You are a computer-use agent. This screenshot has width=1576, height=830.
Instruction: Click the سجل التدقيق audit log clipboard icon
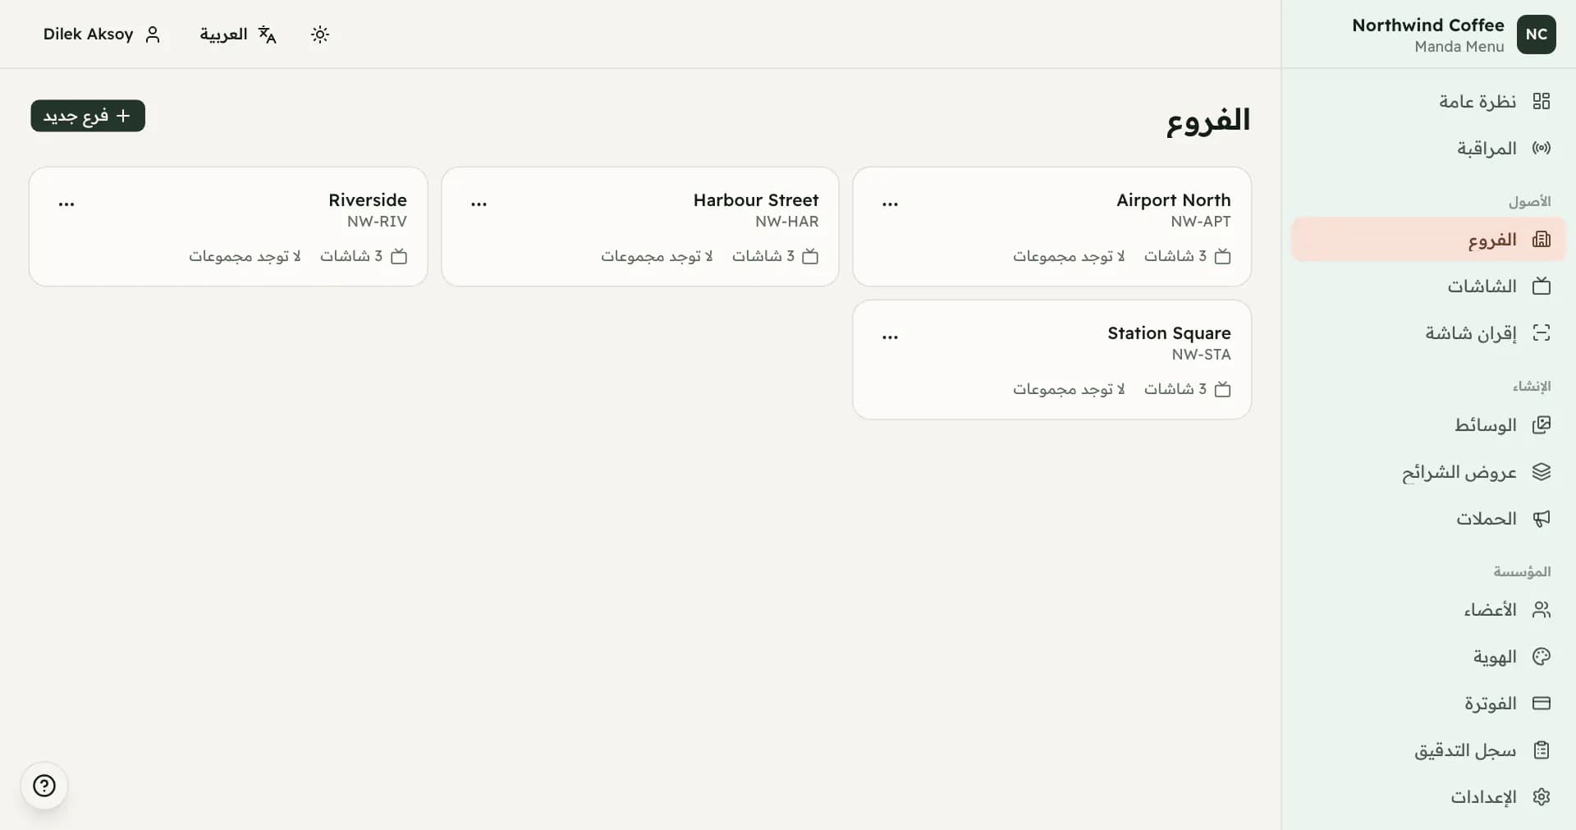[1542, 750]
